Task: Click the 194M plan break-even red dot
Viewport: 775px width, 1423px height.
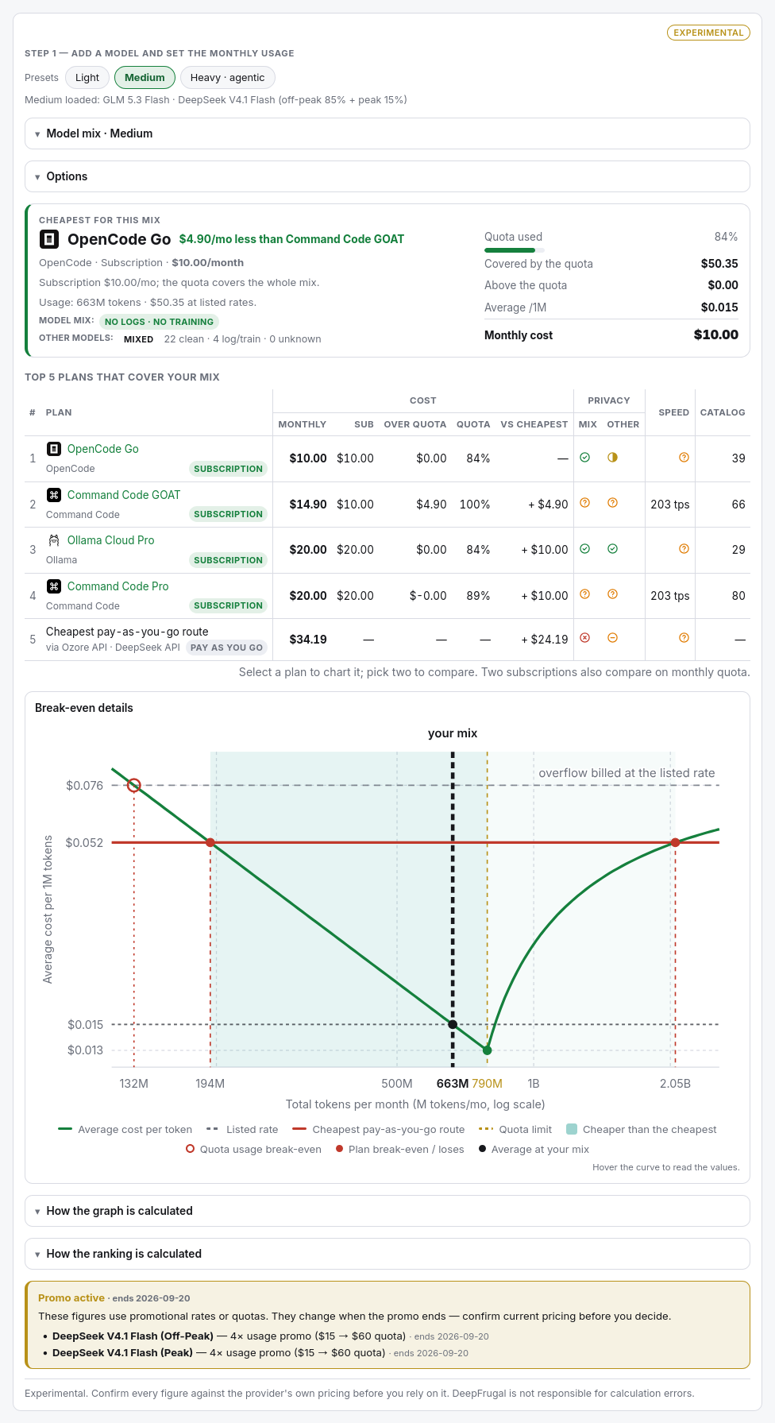Action: (x=210, y=842)
